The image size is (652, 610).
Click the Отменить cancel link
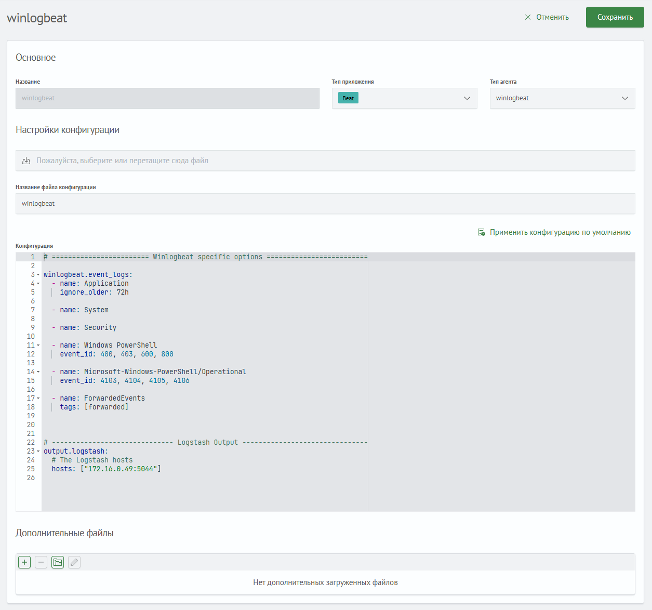point(552,17)
